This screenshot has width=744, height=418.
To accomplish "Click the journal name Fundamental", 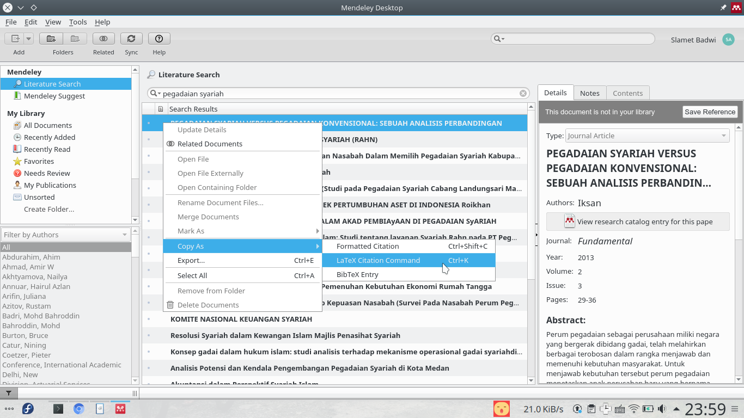I will click(x=605, y=241).
